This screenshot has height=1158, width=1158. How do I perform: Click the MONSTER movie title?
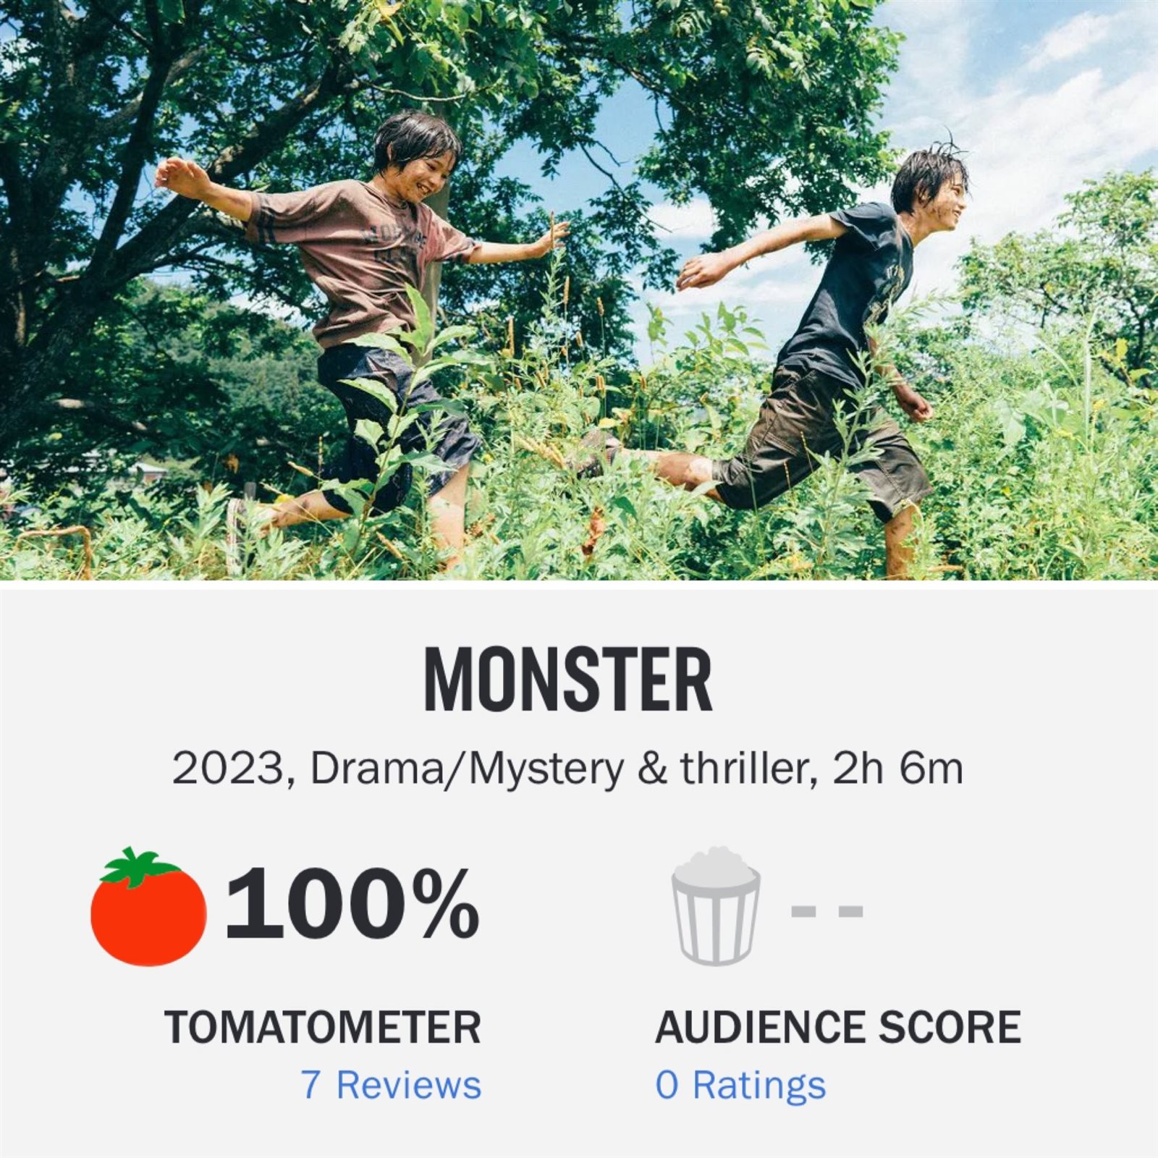point(568,680)
